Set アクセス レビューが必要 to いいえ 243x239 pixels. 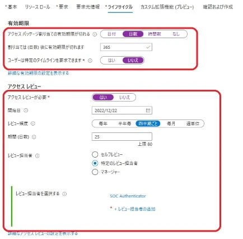tap(124, 97)
